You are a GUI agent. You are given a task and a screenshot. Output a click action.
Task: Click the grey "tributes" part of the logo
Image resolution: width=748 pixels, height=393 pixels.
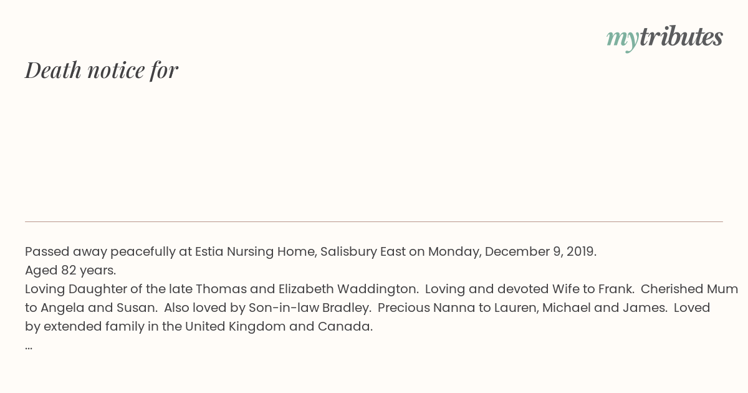coord(681,37)
